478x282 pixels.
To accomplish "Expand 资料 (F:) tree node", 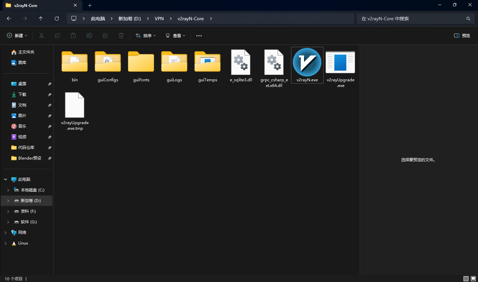I will (x=8, y=211).
